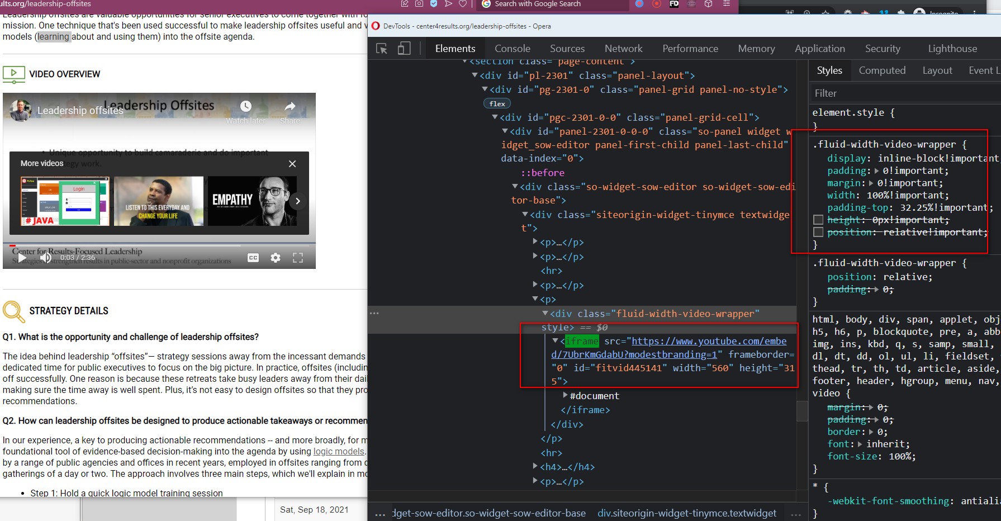Expand the padding: 0!important shorthand

[876, 170]
